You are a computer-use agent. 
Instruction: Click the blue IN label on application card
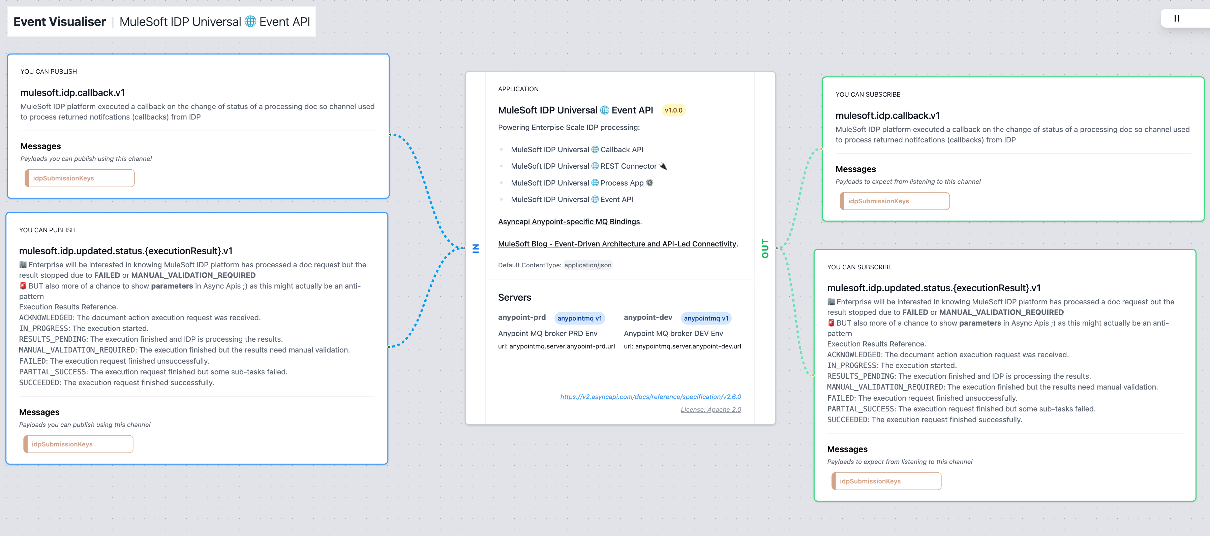pyautogui.click(x=475, y=248)
